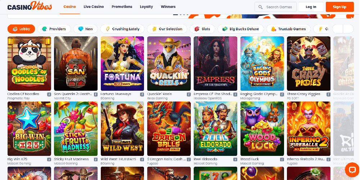360x180 pixels.
Task: Open the live chat support bubble
Action: 351,170
